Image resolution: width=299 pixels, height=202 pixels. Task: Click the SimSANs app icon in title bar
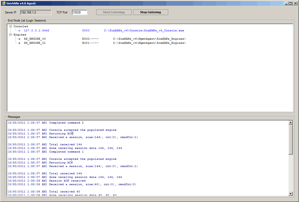click(4, 3)
